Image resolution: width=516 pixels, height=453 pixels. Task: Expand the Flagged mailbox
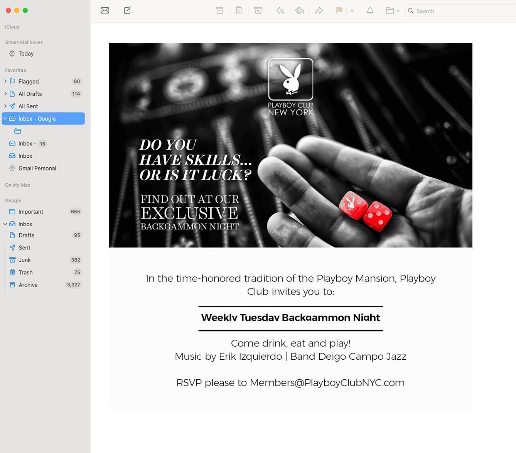click(5, 81)
